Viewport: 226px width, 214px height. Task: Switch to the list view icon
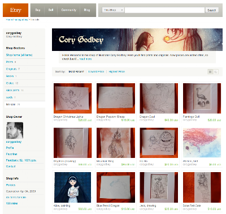pos(216,72)
